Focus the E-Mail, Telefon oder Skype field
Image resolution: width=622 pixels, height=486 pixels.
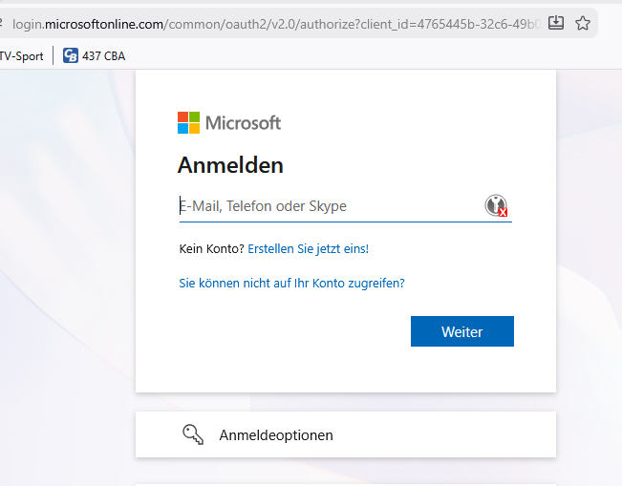(346, 206)
